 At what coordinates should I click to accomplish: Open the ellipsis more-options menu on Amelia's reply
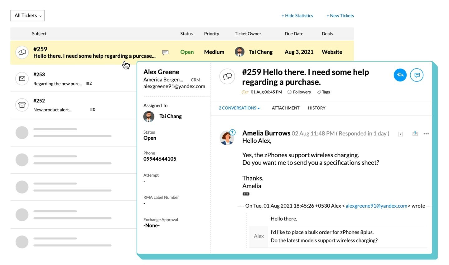[426, 134]
